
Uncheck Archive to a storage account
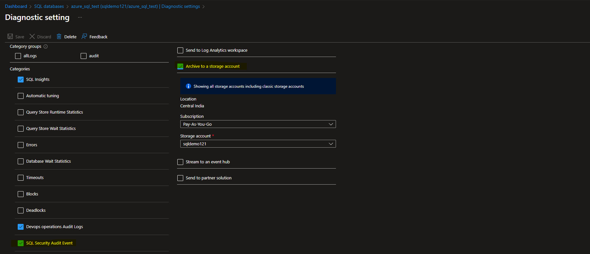180,66
